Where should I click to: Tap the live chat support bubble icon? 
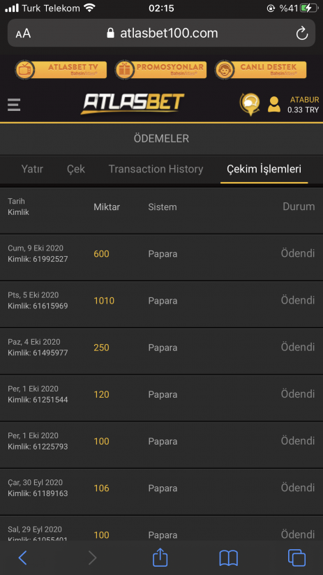tap(250, 104)
